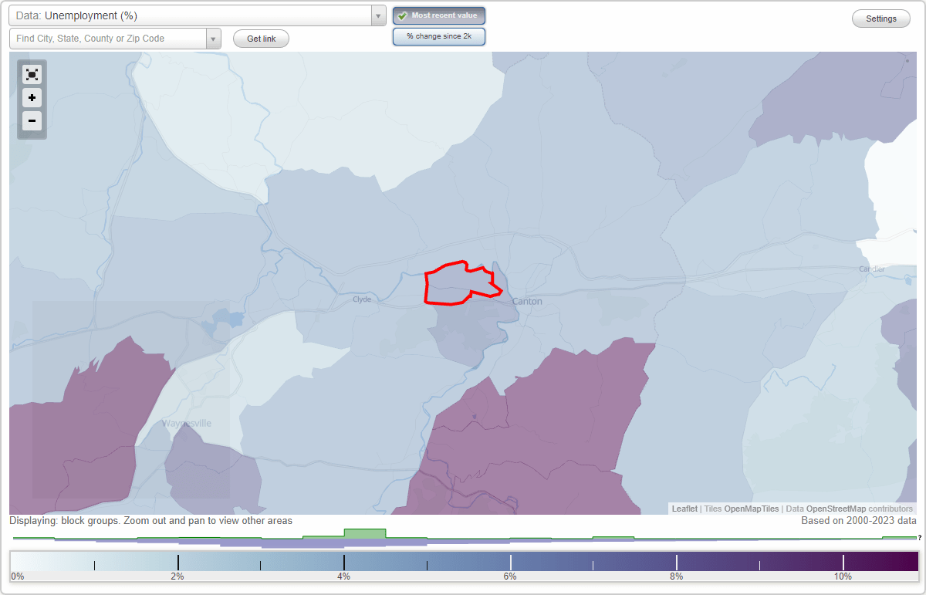Click the green checkmark on Most recent value

(x=402, y=15)
